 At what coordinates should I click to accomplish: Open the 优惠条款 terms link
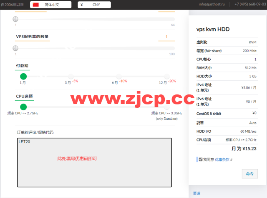pyautogui.click(x=222, y=159)
